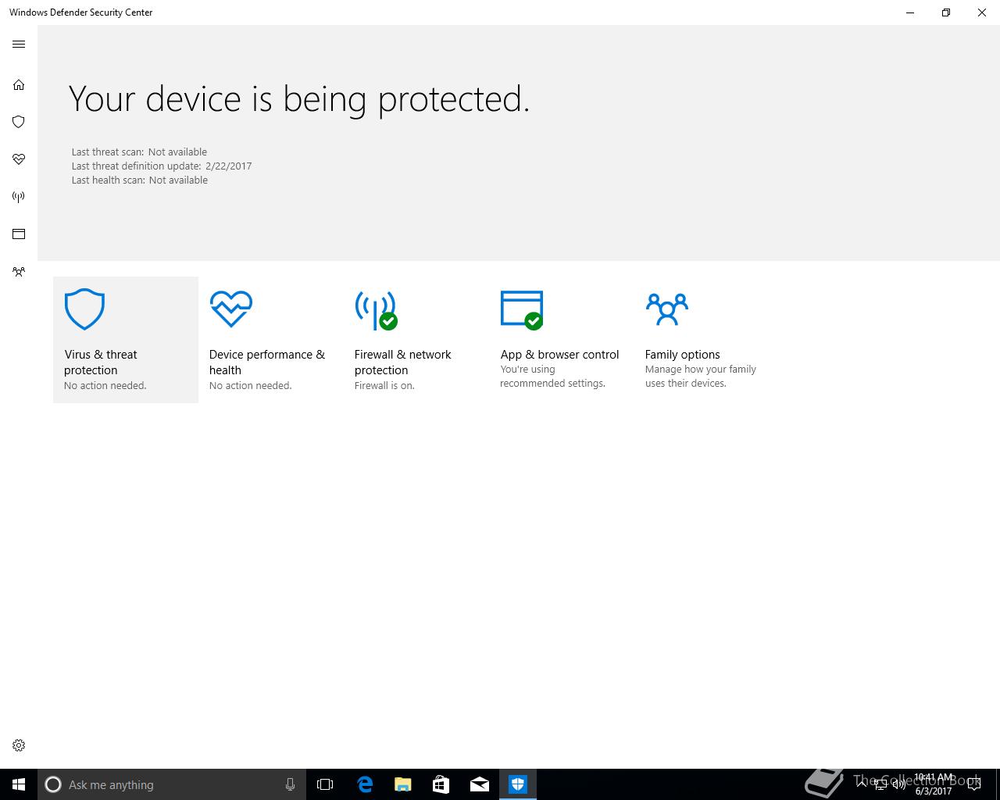The image size is (1000, 800).
Task: Open File Explorer from the taskbar
Action: point(402,784)
